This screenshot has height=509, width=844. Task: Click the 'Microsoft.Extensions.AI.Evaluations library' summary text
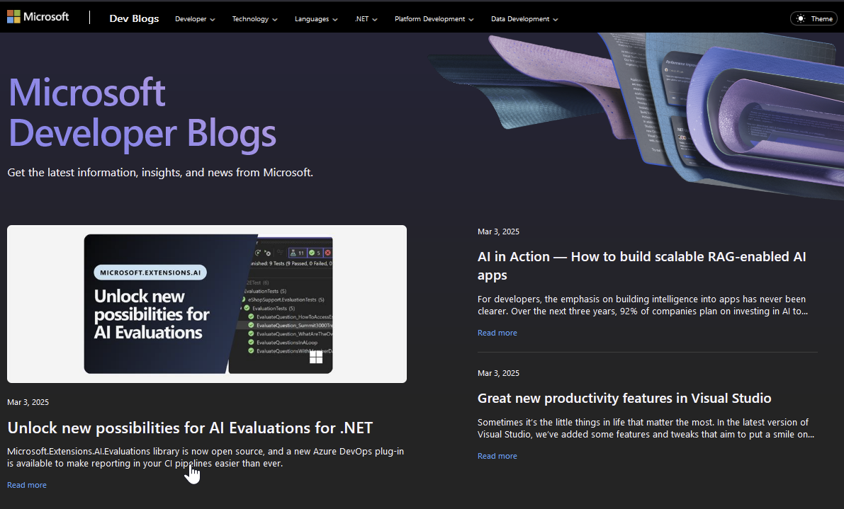point(206,457)
